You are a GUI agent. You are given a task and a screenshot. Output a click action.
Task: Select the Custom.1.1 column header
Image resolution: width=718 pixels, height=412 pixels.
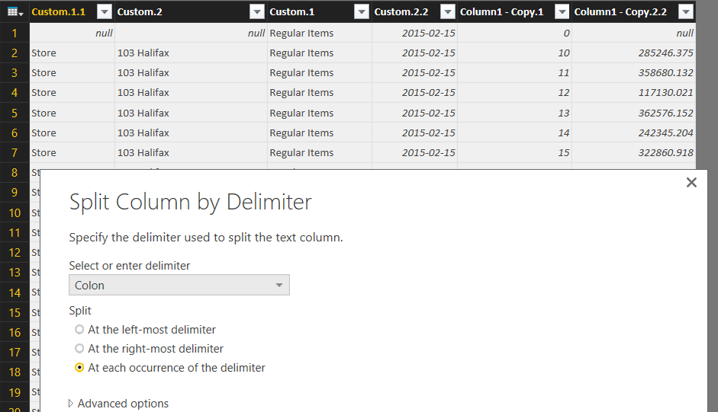60,11
